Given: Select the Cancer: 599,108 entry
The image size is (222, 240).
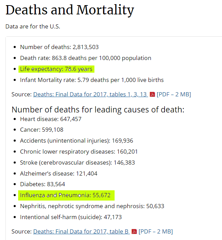Looking at the screenshot, I should (42, 130).
